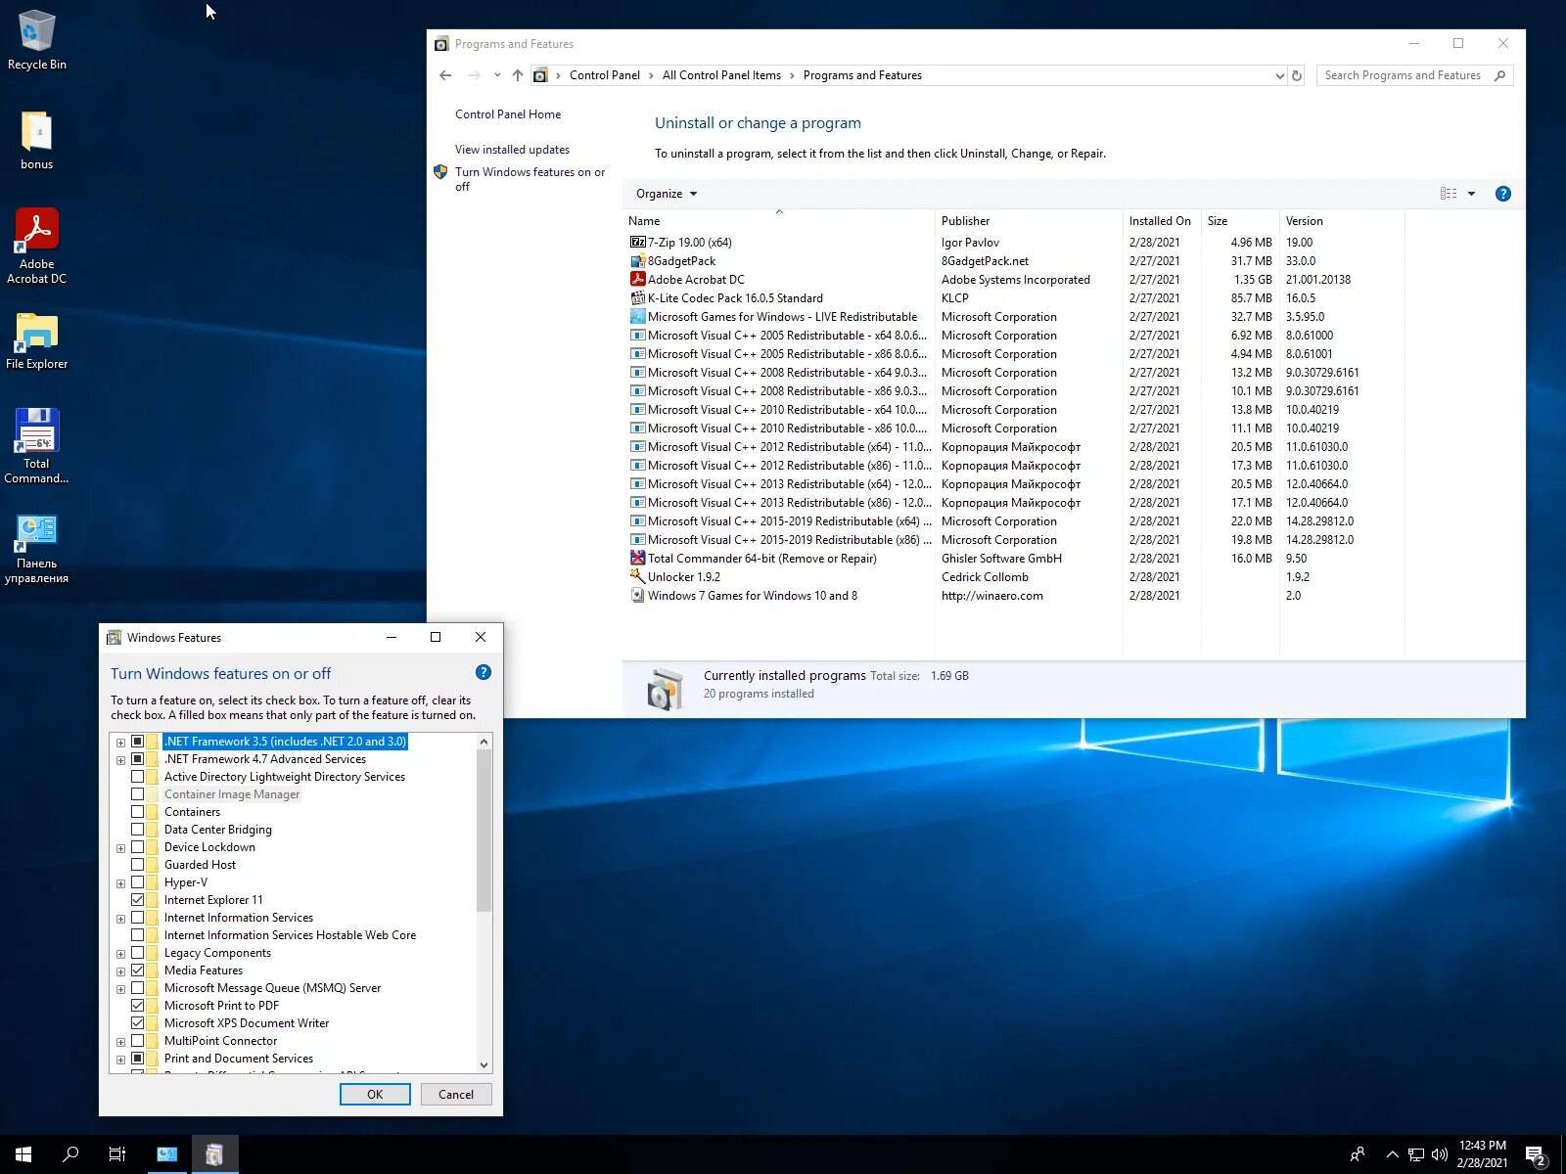Uncheck Media Features checkbox

click(x=138, y=971)
